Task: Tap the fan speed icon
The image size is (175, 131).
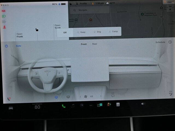Action: click(86, 96)
